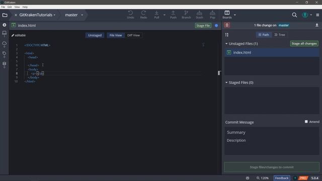Screen dimensions: 322x181
Task: Click the Branch toolbar icon
Action: [x=186, y=15]
